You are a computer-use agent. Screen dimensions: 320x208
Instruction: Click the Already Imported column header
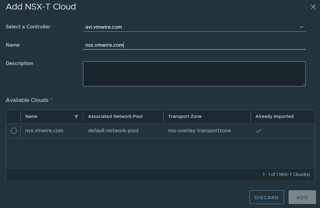point(274,116)
